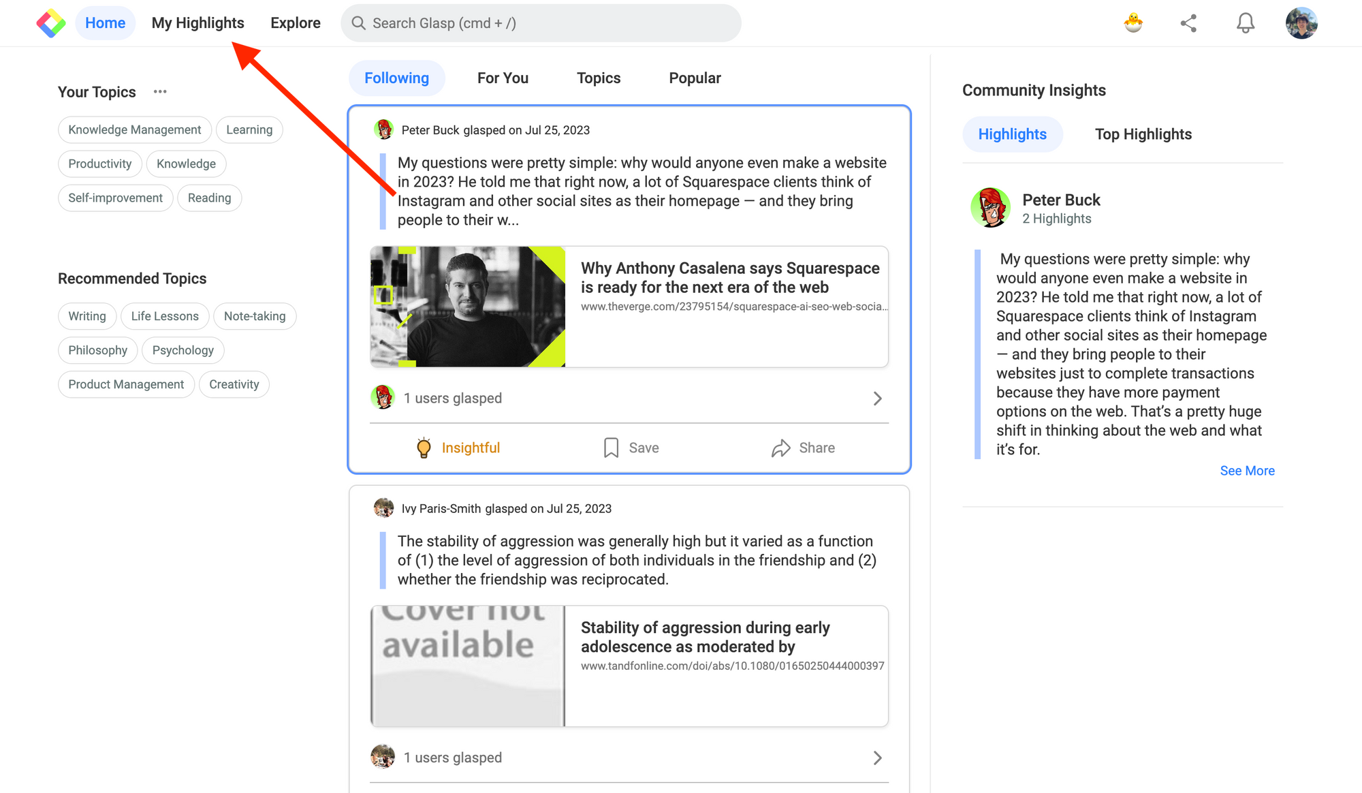Screen dimensions: 1362x793
Task: Switch to the Following feed tab
Action: [x=396, y=78]
